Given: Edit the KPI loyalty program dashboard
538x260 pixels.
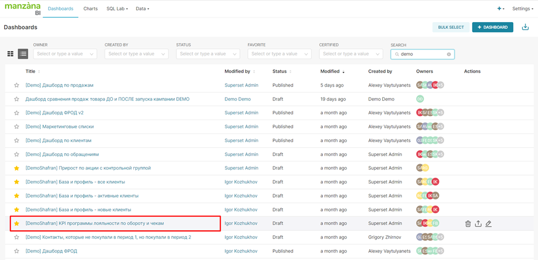Looking at the screenshot, I should [x=488, y=223].
